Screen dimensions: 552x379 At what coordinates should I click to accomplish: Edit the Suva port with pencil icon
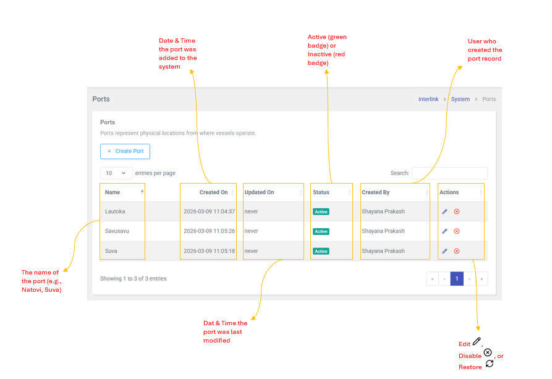click(444, 251)
